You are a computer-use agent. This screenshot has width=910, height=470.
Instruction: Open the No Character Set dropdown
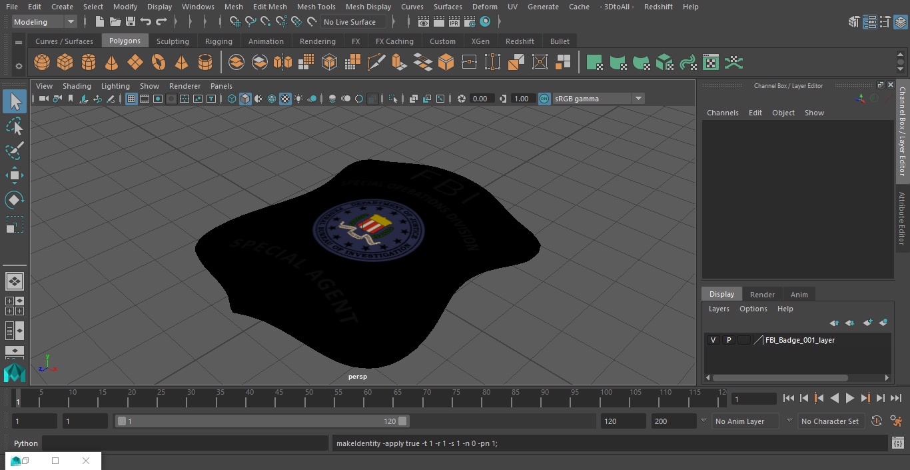click(x=830, y=421)
